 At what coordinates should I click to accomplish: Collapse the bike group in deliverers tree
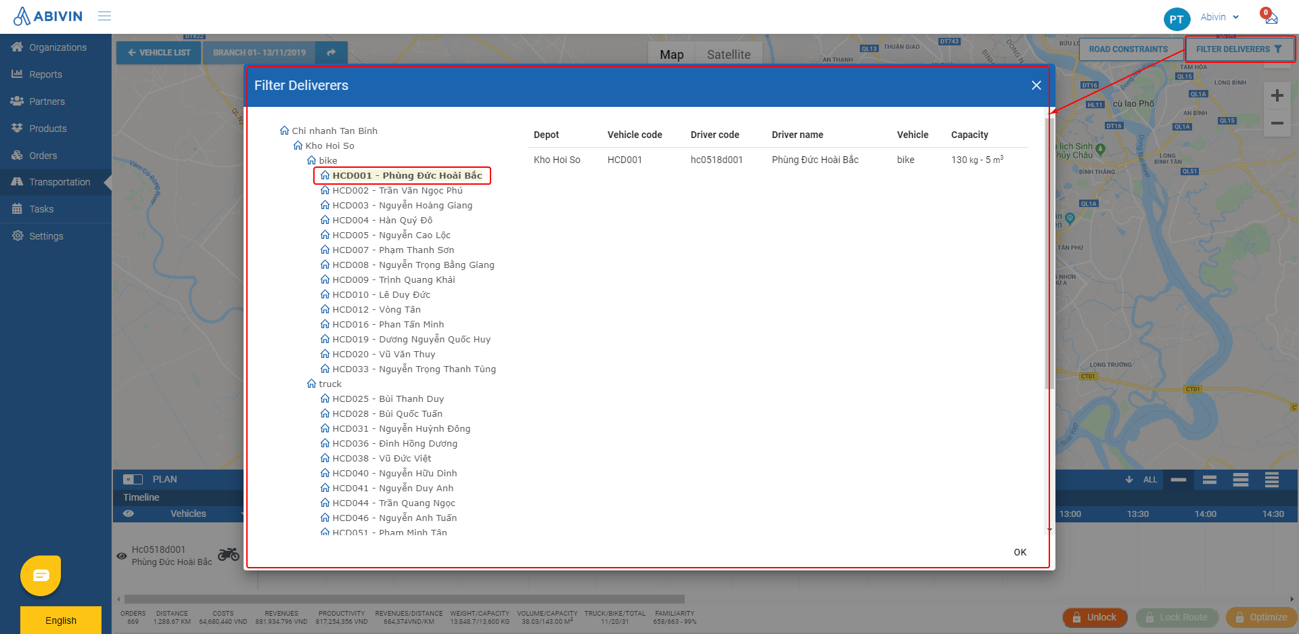point(312,160)
